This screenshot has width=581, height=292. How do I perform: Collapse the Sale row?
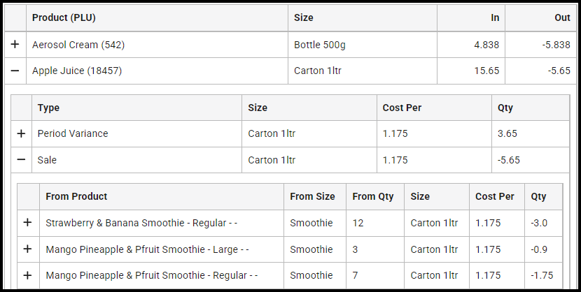tap(21, 160)
